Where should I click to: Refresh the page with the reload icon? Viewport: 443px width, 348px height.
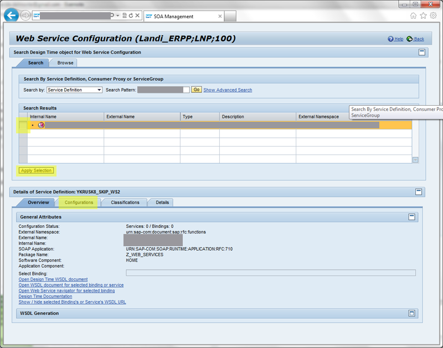(131, 15)
